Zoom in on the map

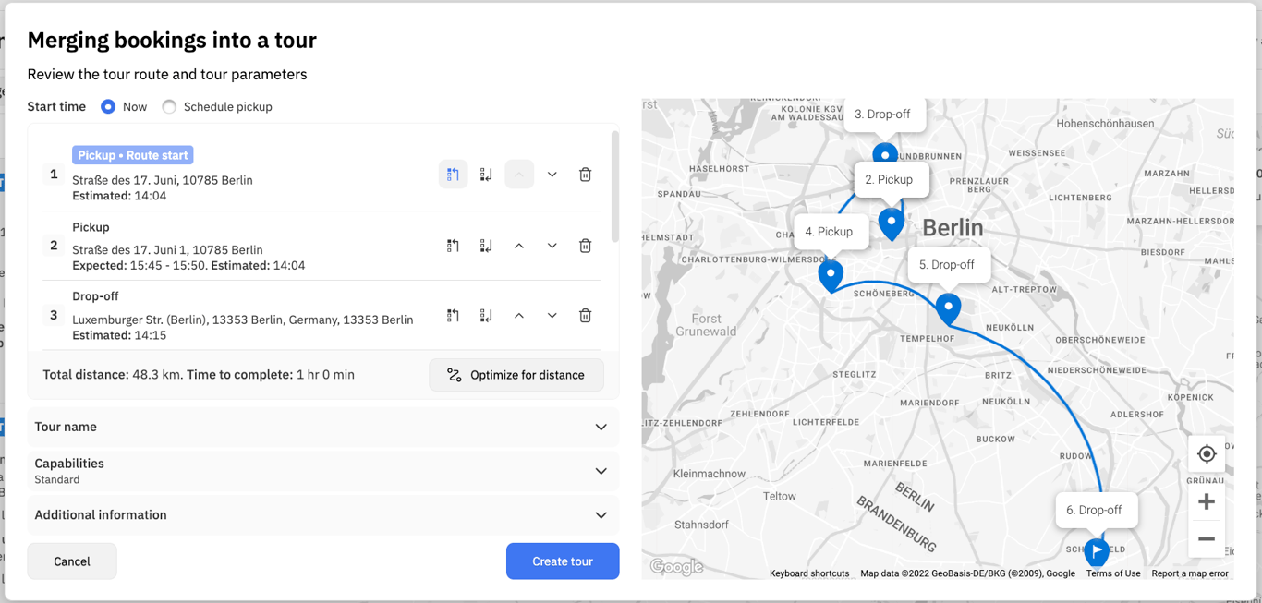click(x=1207, y=501)
